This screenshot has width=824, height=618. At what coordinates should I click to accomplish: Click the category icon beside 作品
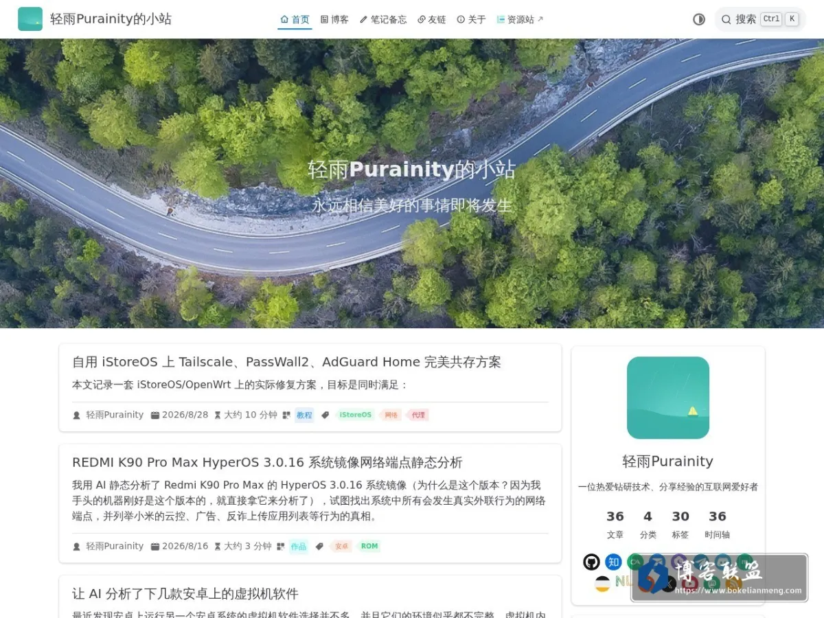[280, 547]
